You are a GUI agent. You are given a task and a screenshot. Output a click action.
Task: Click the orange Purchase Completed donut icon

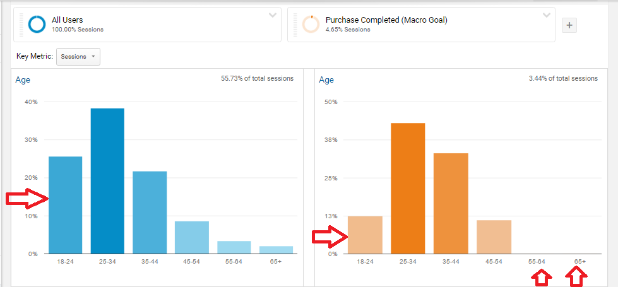[x=311, y=24]
